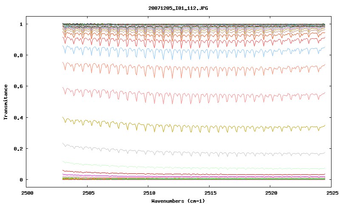
Task: Click y-axis tick label 0.8
Action: coord(18,55)
